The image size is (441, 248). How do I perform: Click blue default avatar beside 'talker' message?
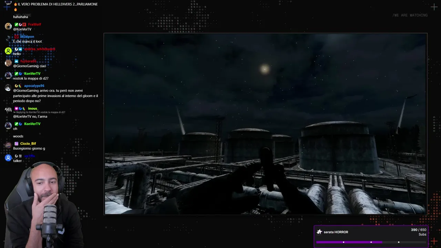tap(8, 158)
